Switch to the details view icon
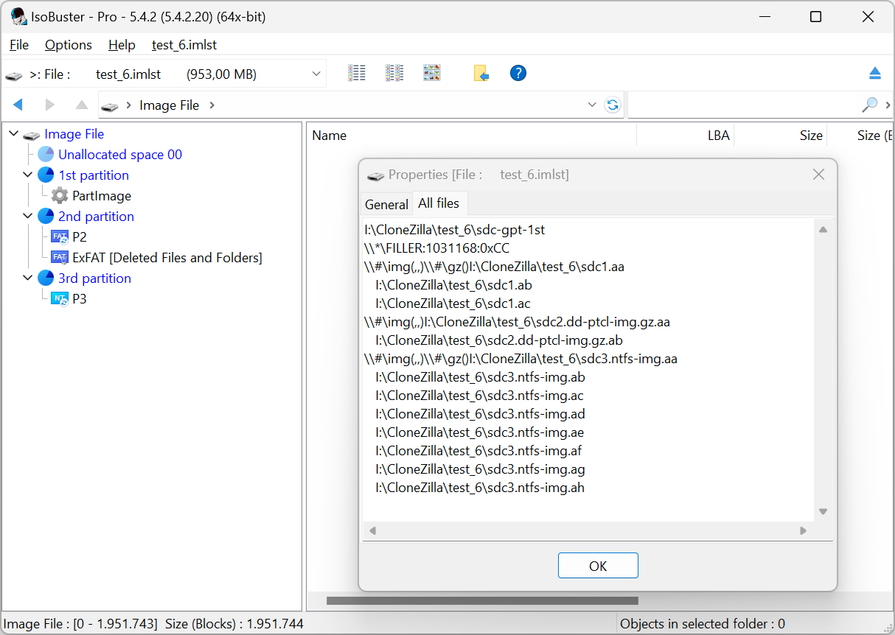Image resolution: width=895 pixels, height=635 pixels. coord(394,73)
